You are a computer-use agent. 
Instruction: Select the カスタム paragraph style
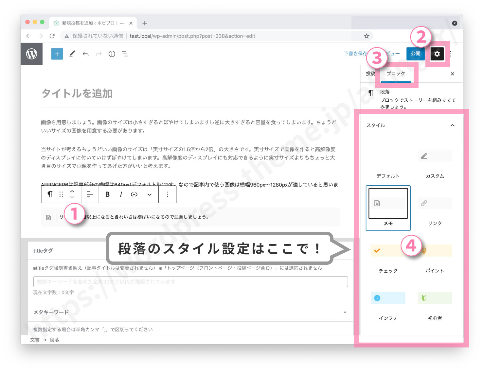tap(435, 161)
